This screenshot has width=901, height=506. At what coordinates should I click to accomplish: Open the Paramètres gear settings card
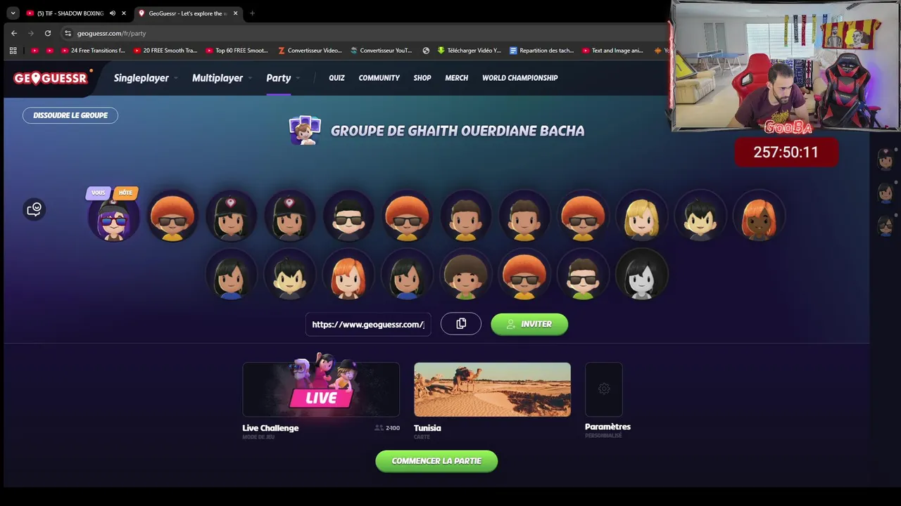click(604, 389)
